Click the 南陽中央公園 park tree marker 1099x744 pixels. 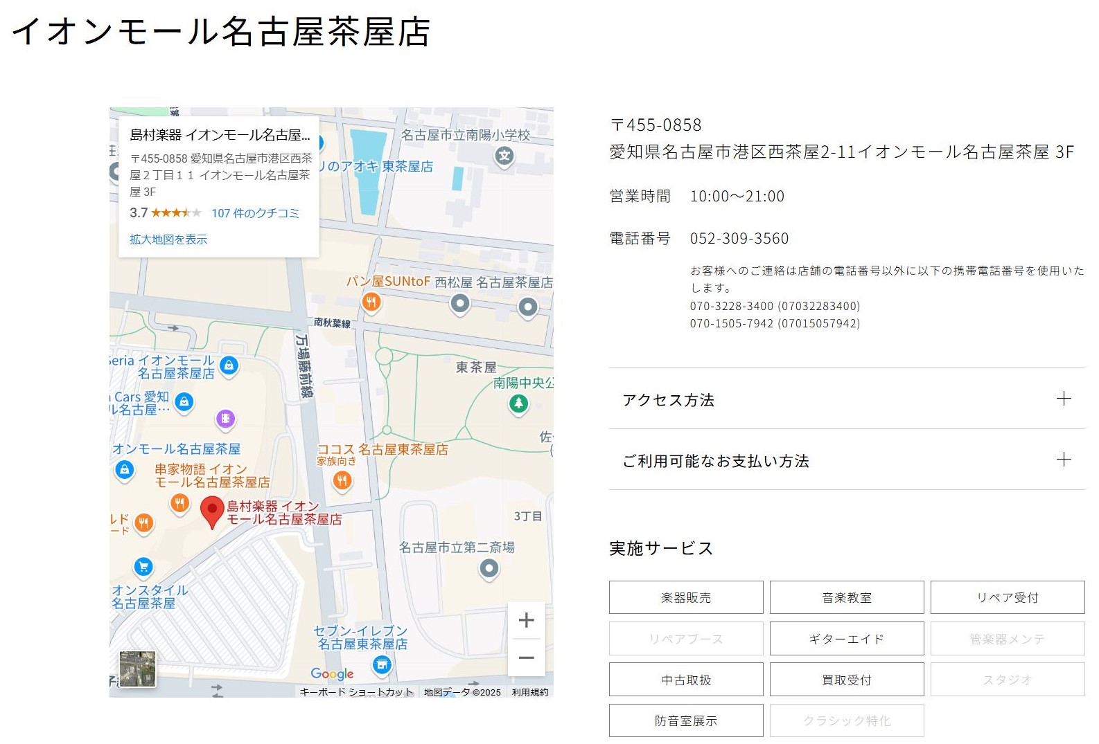pyautogui.click(x=518, y=403)
